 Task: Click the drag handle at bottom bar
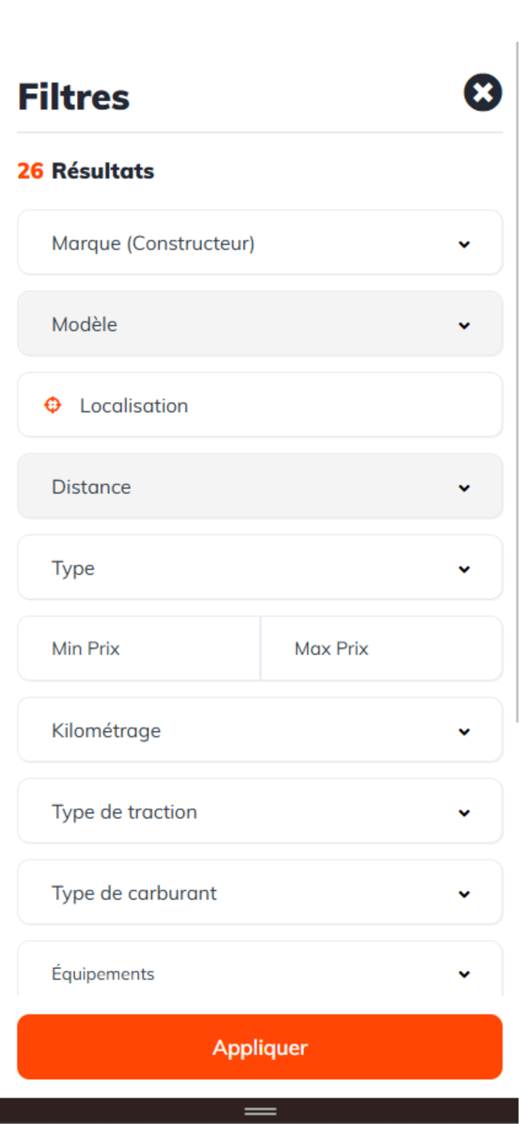point(260,1111)
